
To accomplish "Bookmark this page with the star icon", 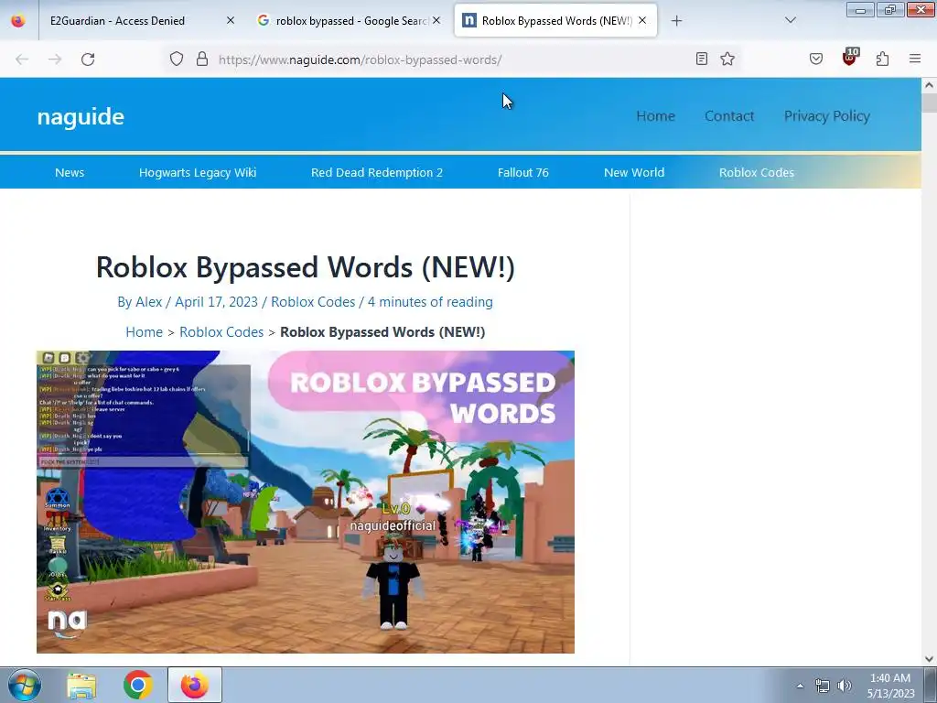I will tap(727, 59).
